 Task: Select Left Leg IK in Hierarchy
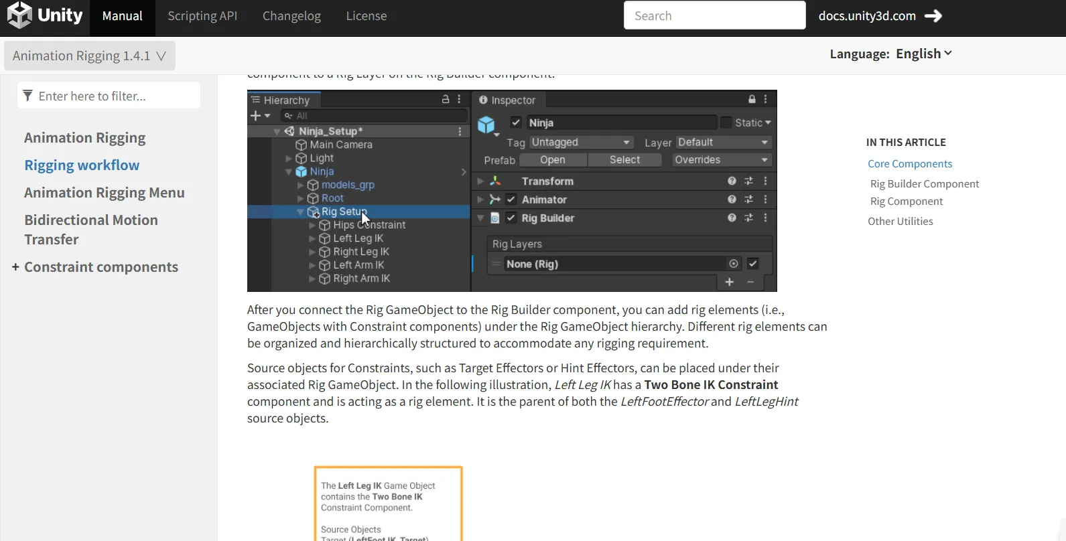pos(358,238)
